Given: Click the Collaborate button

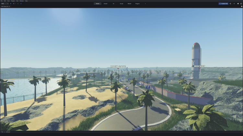Looking at the screenshot, I should (223, 4).
